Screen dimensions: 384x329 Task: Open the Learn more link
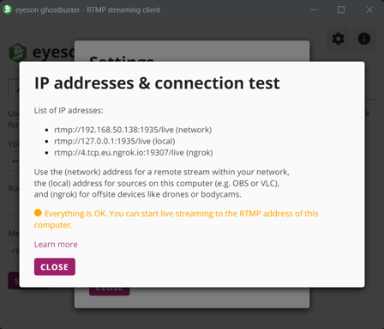coord(56,244)
